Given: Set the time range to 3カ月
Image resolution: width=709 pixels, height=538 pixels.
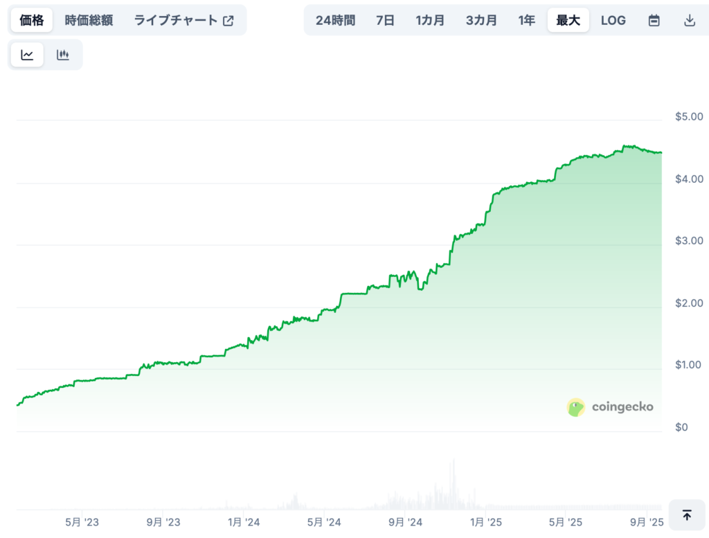Looking at the screenshot, I should pos(481,20).
